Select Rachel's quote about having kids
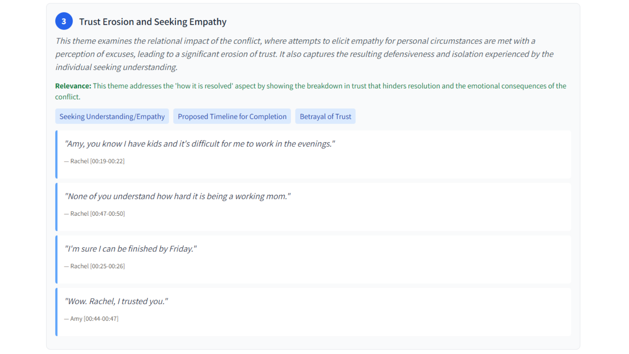 [x=200, y=143]
